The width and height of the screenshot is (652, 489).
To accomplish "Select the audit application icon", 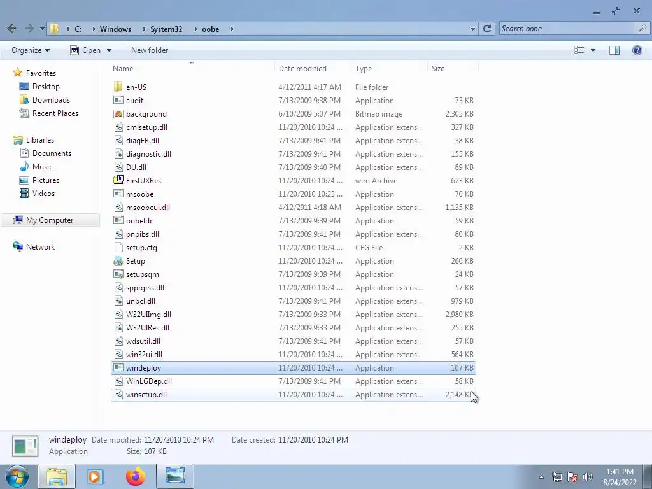I will pos(118,100).
